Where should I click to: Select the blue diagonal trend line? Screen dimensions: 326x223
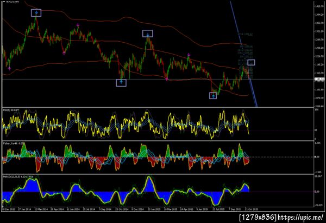pos(243,54)
